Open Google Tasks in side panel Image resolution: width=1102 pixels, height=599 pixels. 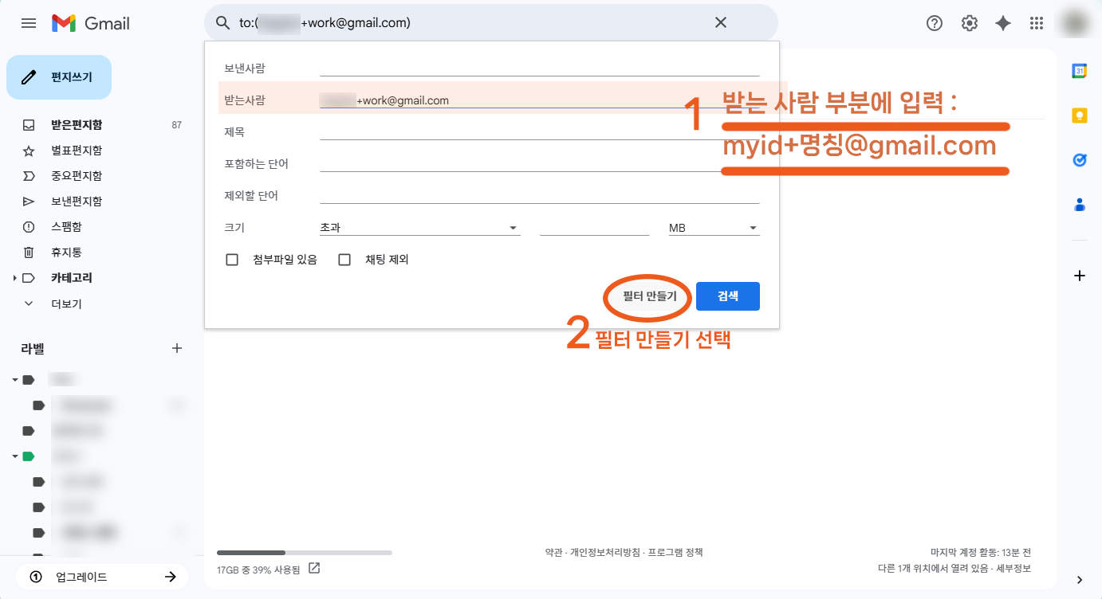tap(1080, 160)
